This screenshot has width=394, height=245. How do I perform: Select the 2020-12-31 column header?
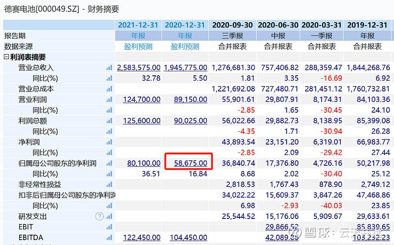[x=185, y=25]
